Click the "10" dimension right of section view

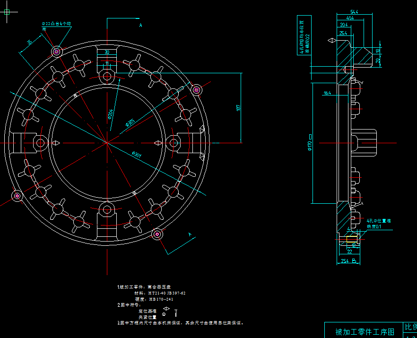click(x=378, y=51)
